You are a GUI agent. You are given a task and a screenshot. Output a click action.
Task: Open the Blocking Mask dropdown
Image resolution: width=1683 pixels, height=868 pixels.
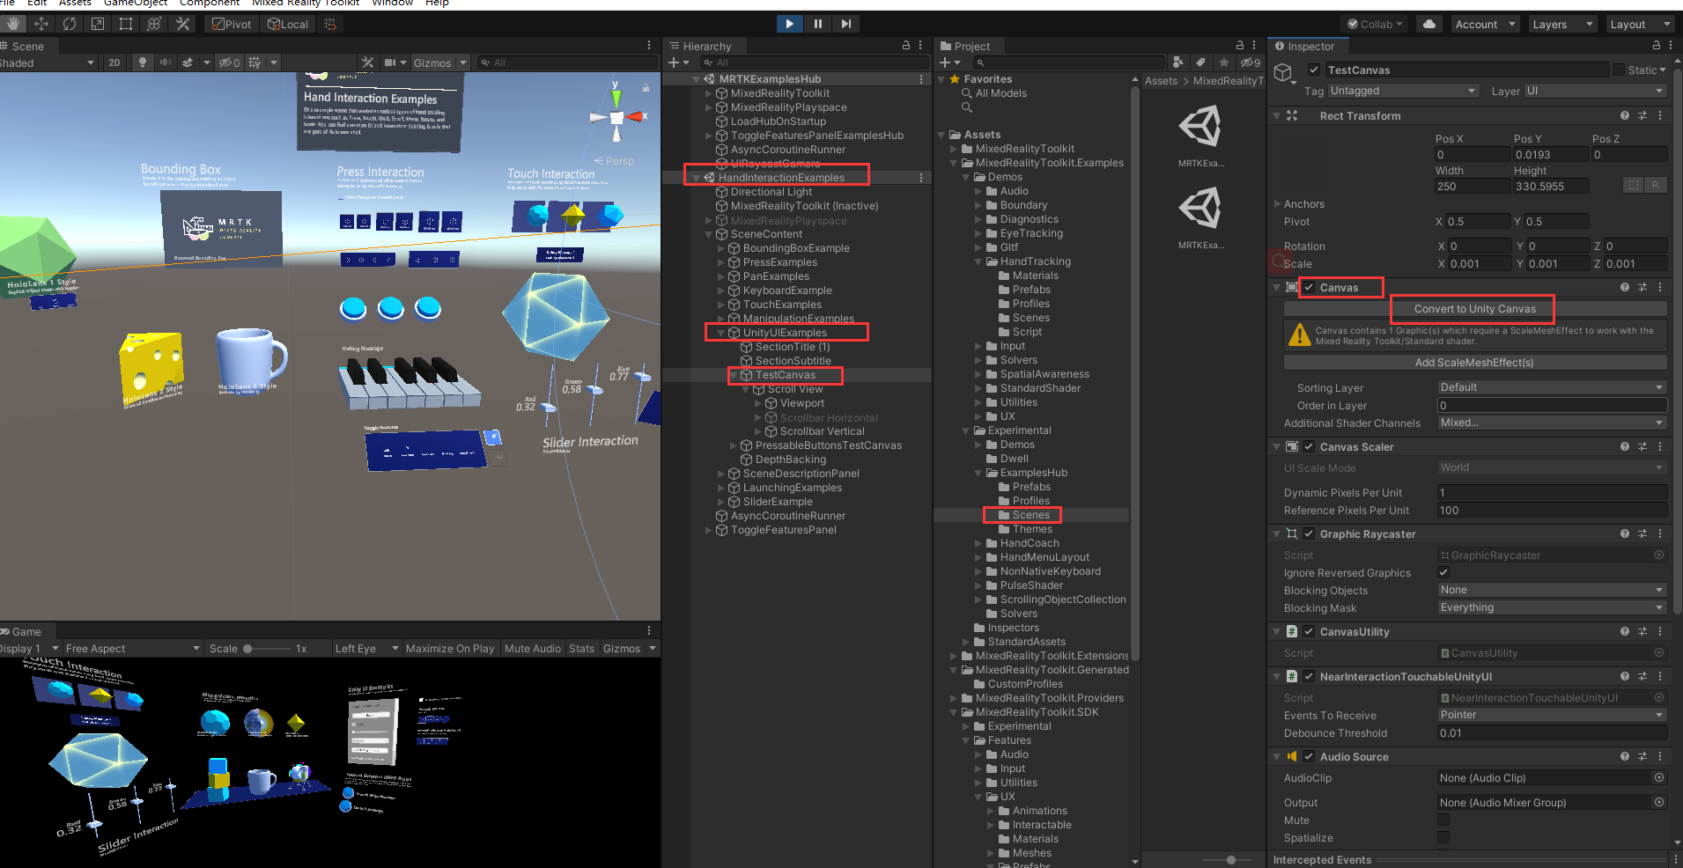pos(1550,607)
